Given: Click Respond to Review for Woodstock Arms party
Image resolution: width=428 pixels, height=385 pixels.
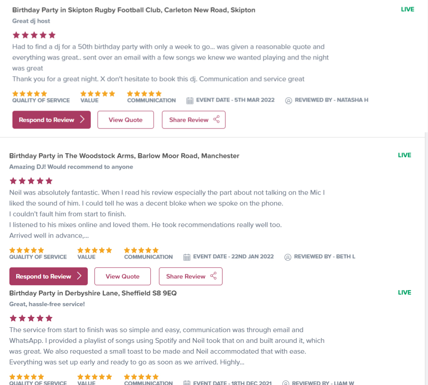Looking at the screenshot, I should (48, 277).
